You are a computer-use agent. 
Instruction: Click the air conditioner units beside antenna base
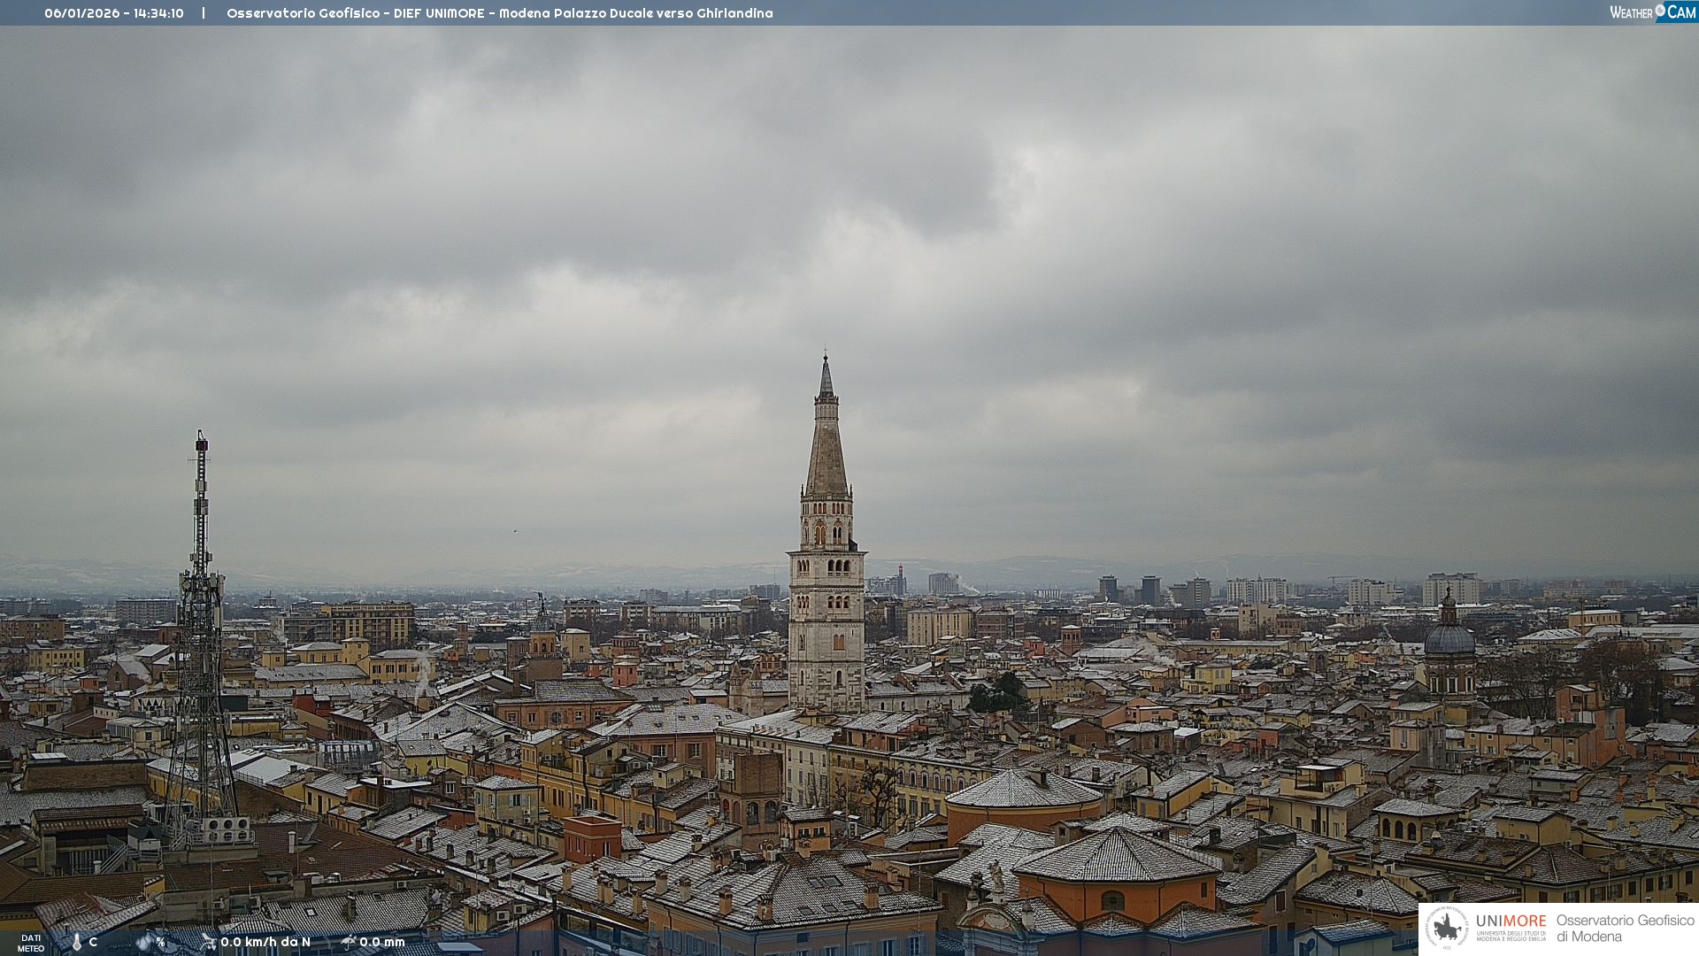point(227,829)
